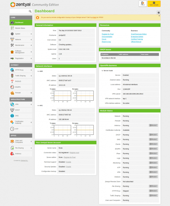Screen dimensions: 170x206
Task: Collapse the eth0 interface section
Action: [38, 71]
